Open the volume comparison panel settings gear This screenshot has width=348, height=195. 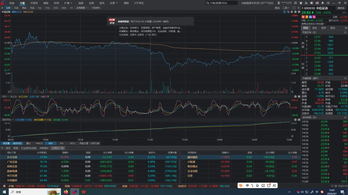[299, 120]
